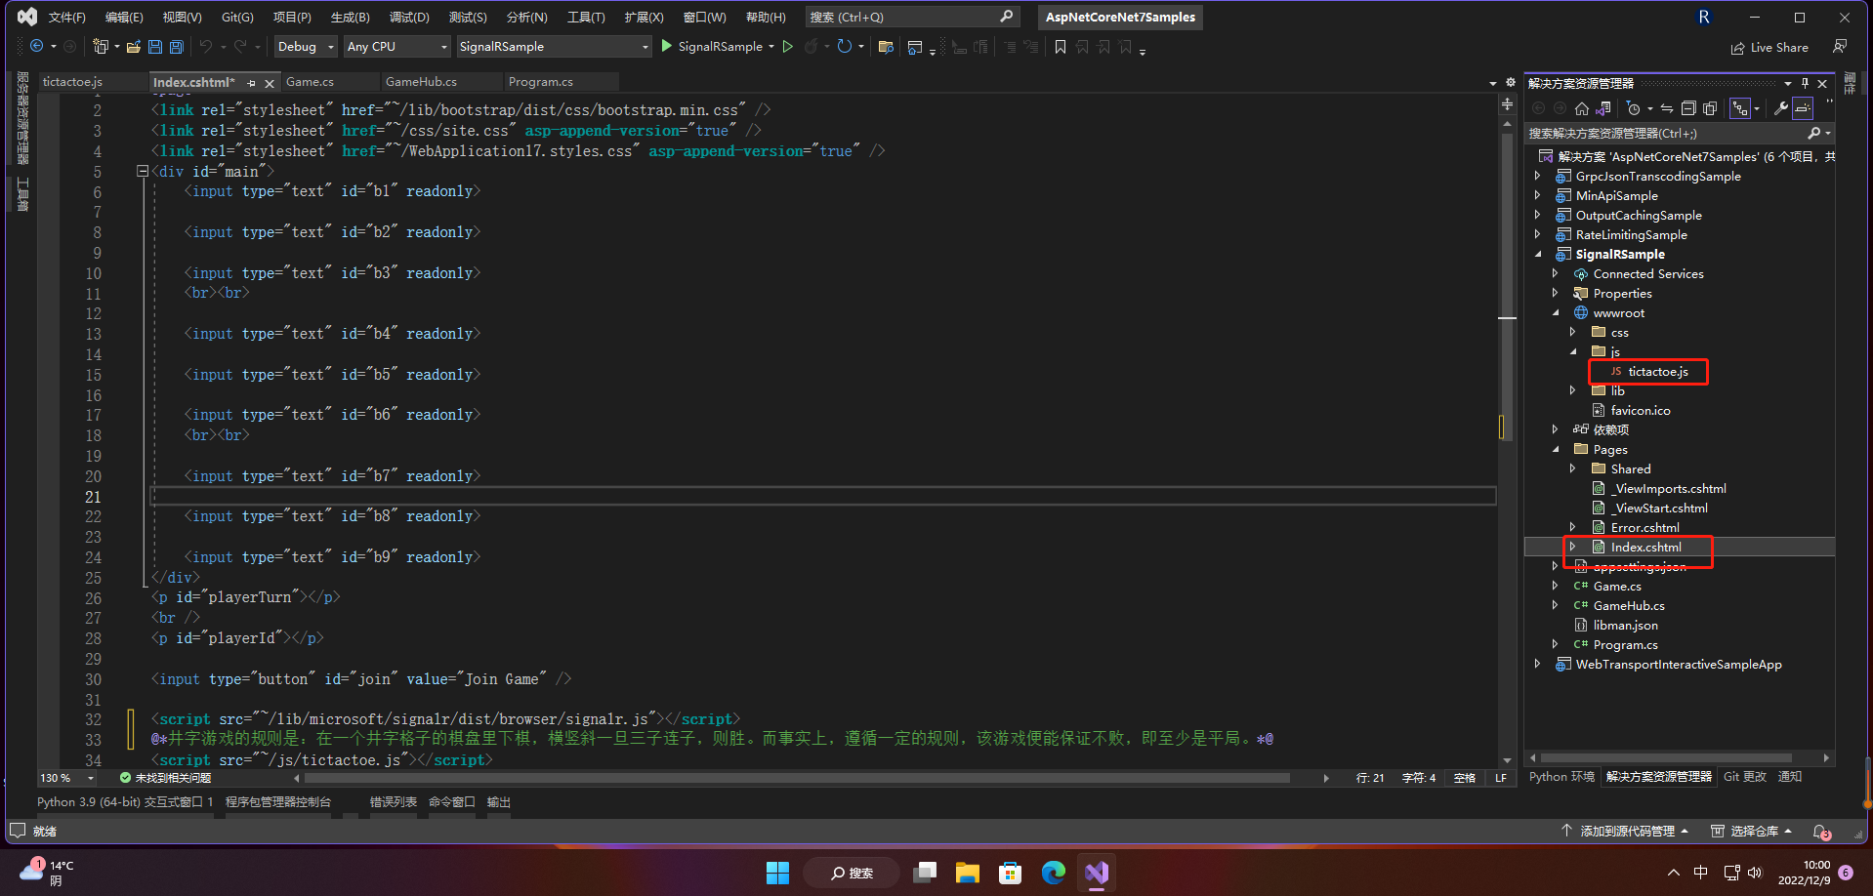Click the Live Share button
1873x896 pixels.
(x=1769, y=48)
